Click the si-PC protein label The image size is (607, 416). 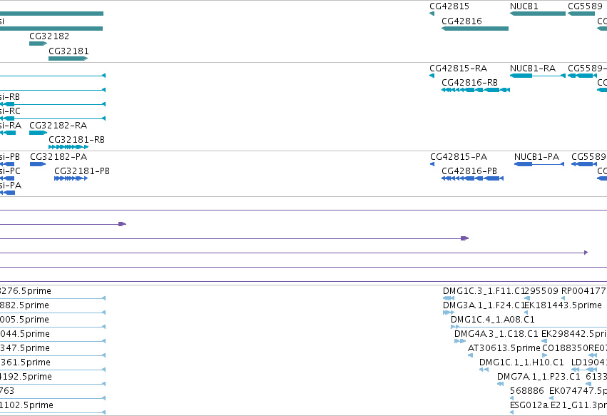click(10, 171)
